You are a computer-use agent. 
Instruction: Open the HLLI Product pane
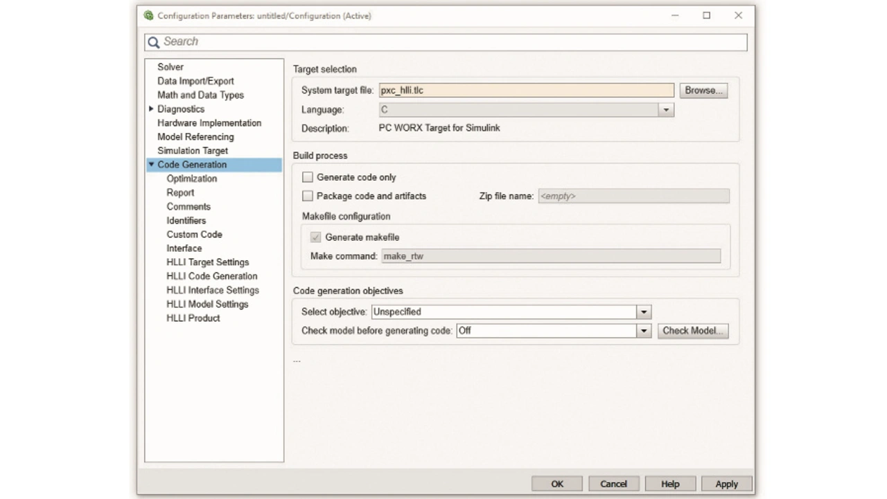tap(193, 318)
